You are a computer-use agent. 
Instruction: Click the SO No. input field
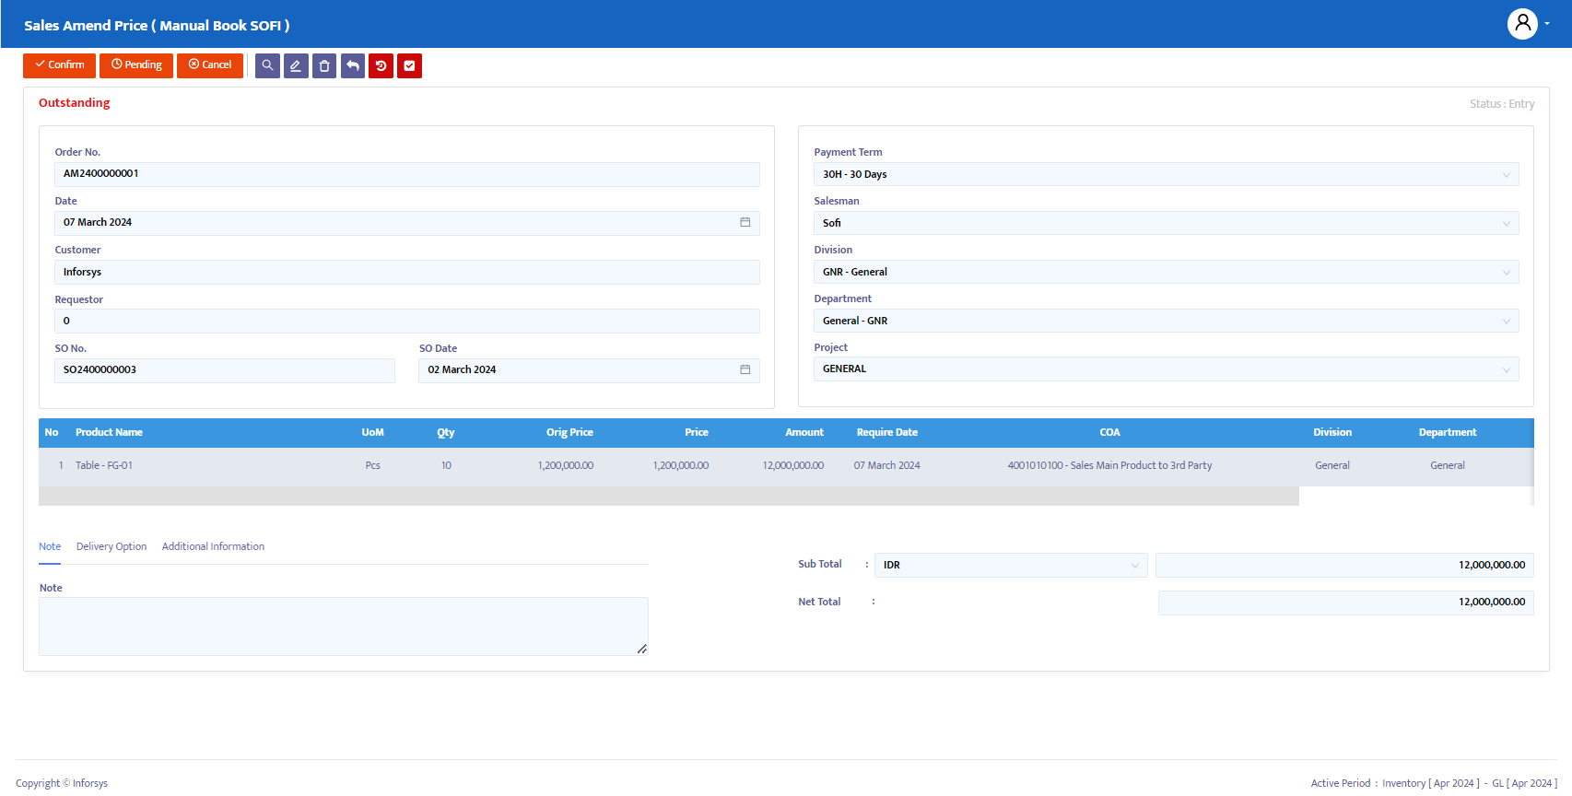click(225, 370)
